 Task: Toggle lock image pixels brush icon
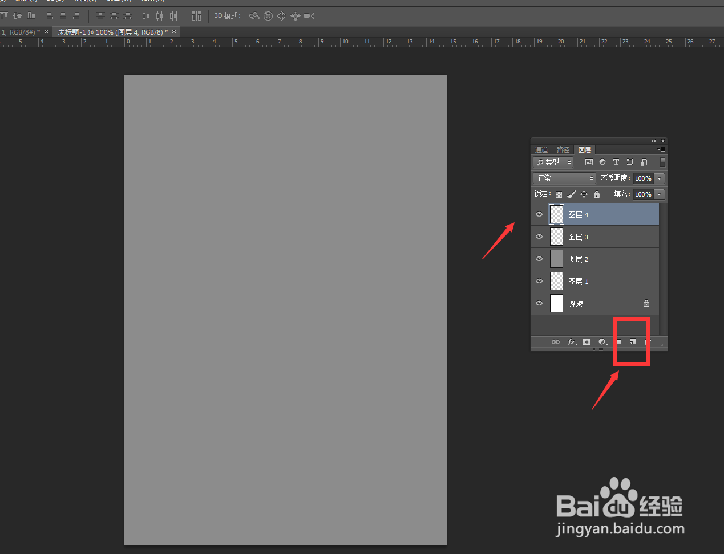click(572, 194)
